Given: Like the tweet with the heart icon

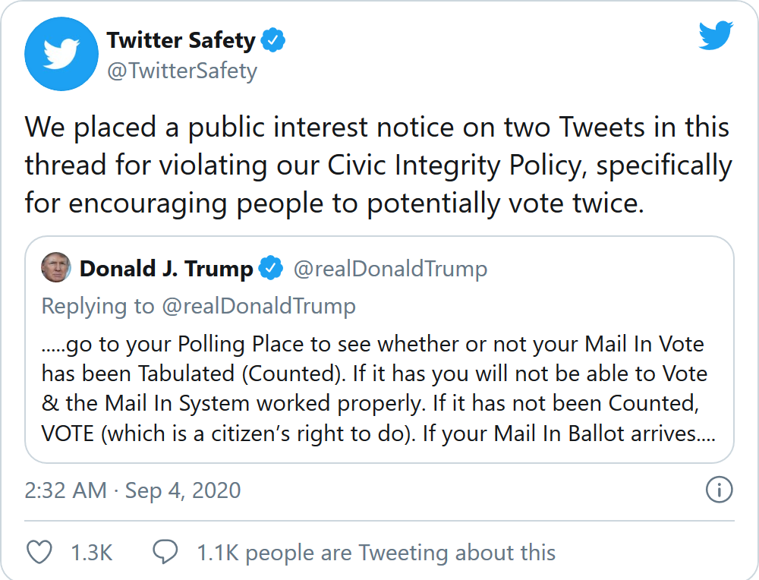Looking at the screenshot, I should click(39, 552).
